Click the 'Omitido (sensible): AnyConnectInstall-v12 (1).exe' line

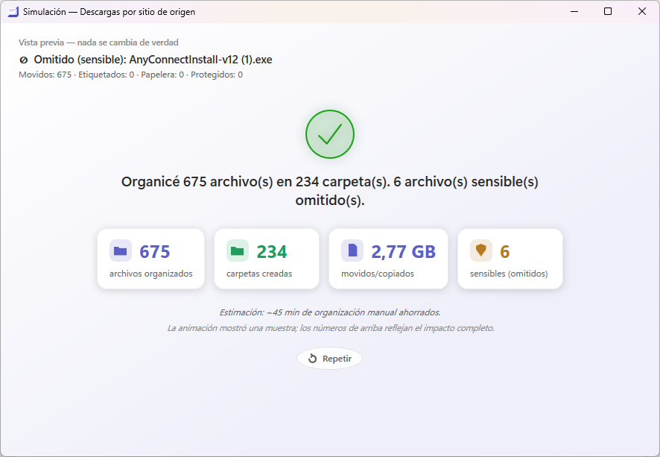click(146, 60)
